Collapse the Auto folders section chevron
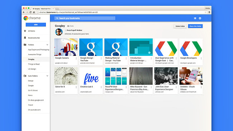The height and width of the screenshot is (131, 233). pyautogui.click(x=47, y=76)
